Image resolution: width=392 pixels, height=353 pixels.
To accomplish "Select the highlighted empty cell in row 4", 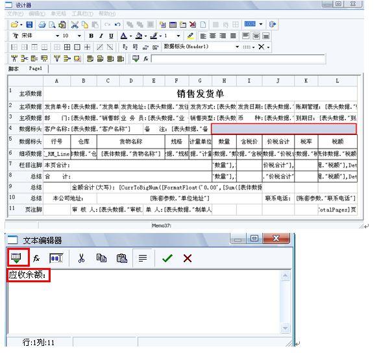I will (284, 129).
